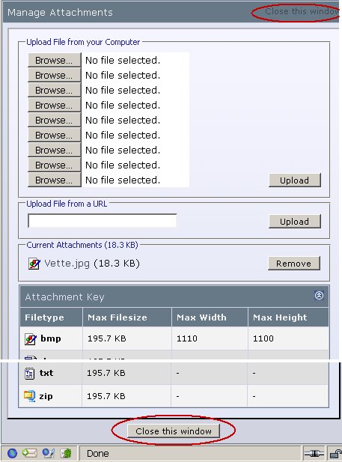Click the bottom Close this window button
Viewport: 342px width, 462px height.
coord(174,431)
